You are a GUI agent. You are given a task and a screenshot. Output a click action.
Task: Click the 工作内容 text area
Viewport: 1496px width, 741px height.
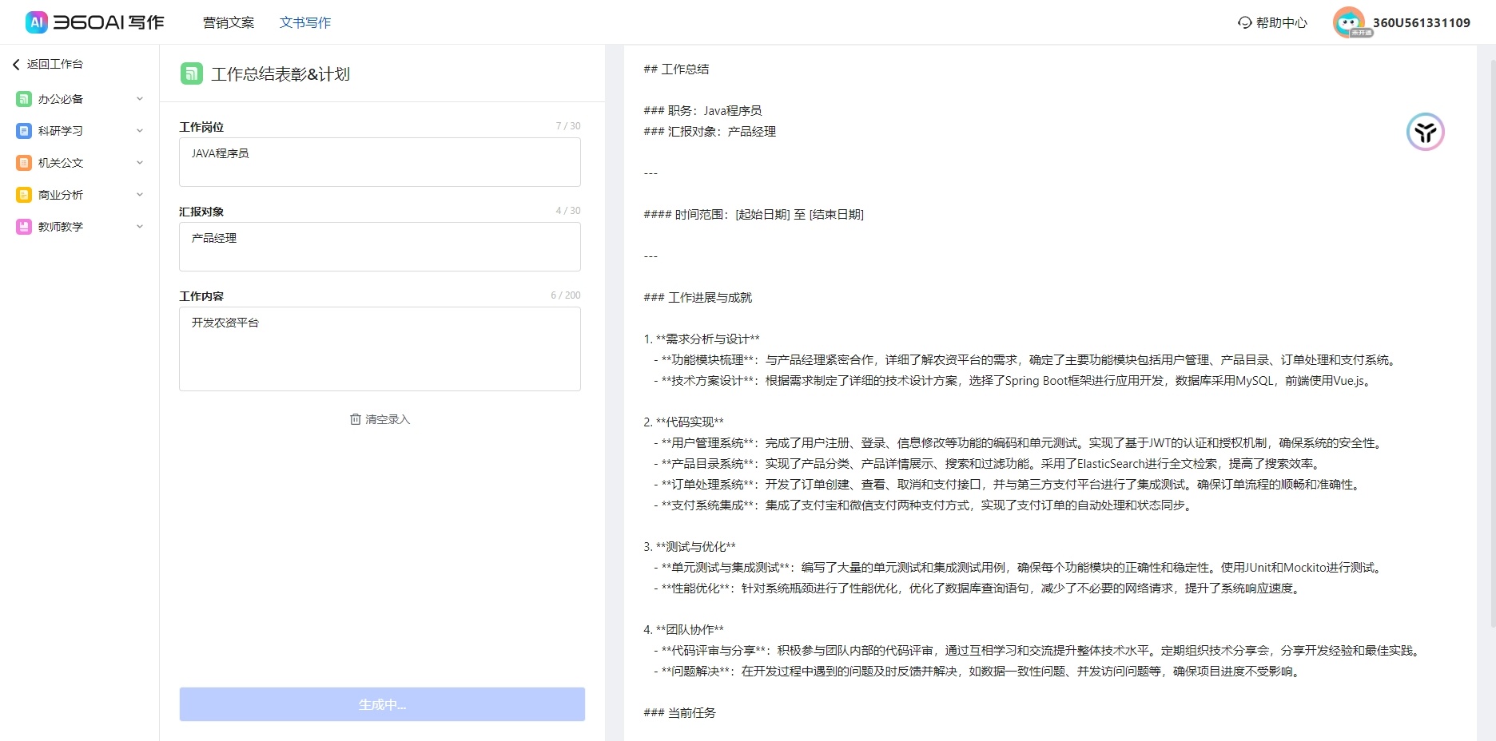point(380,349)
